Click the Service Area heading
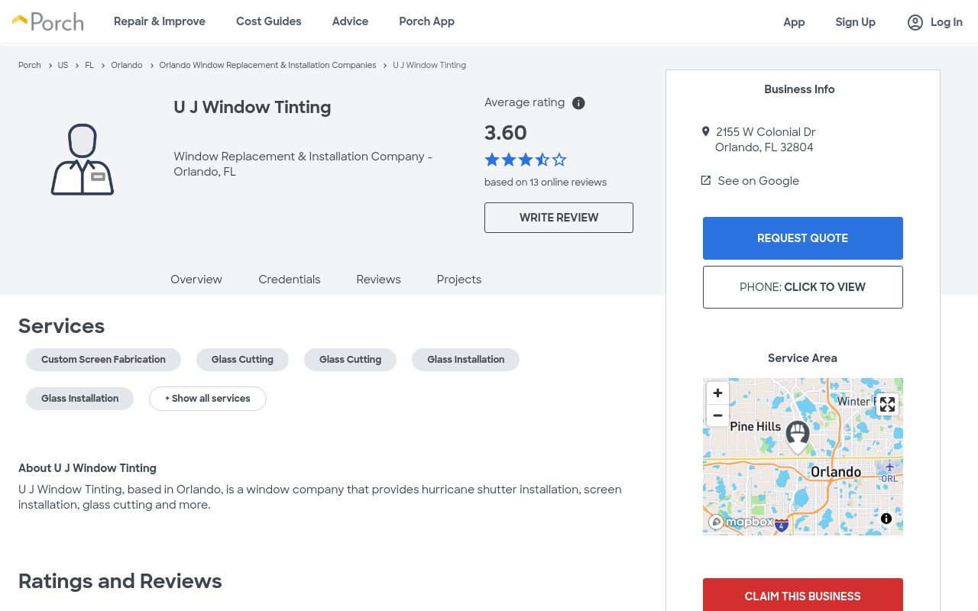 pyautogui.click(x=802, y=358)
